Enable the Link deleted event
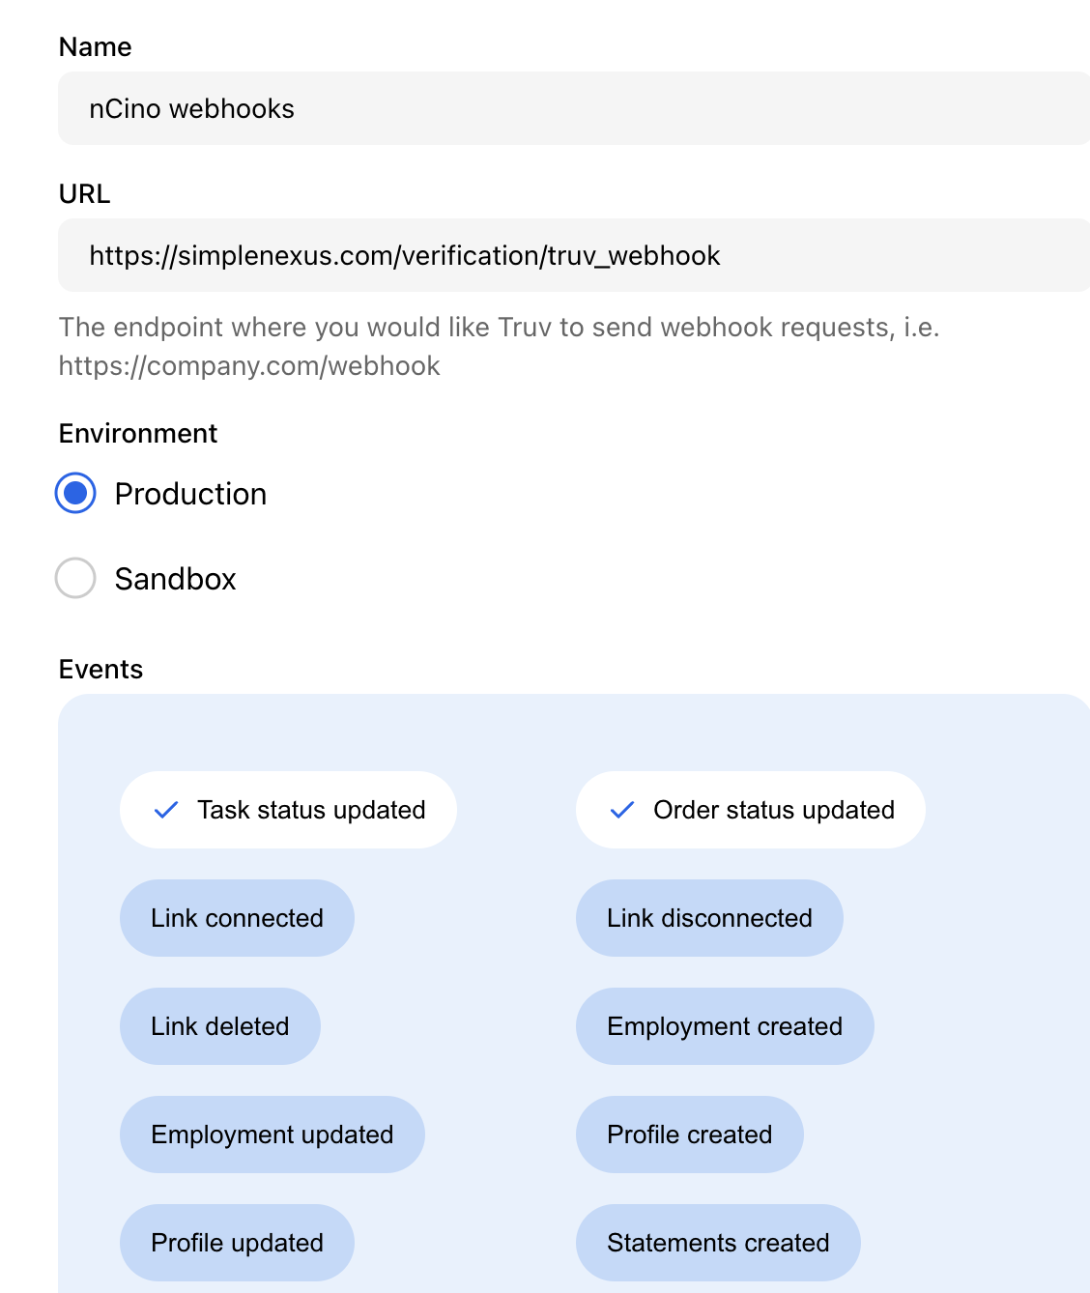 tap(220, 1026)
